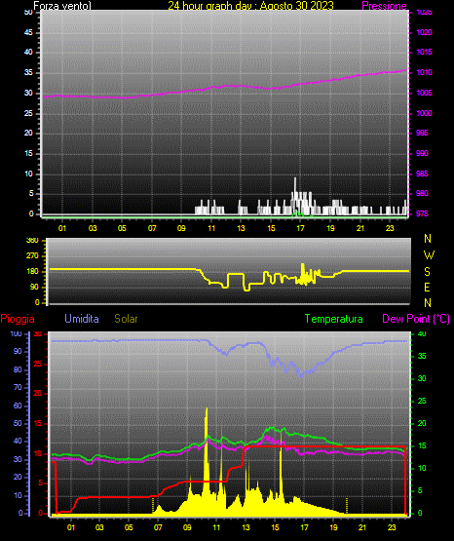The image size is (454, 541).
Task: Click the 'S' compass direction label
Action: click(x=427, y=272)
